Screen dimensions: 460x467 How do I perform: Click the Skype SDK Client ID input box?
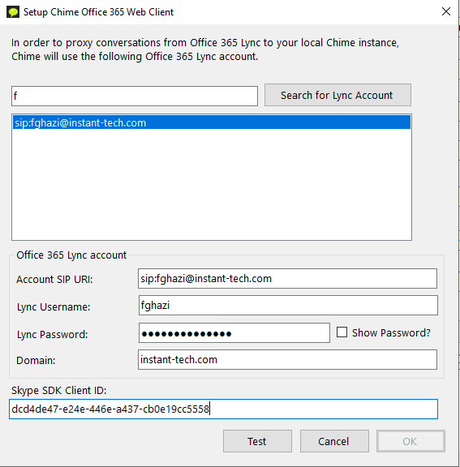tap(223, 409)
